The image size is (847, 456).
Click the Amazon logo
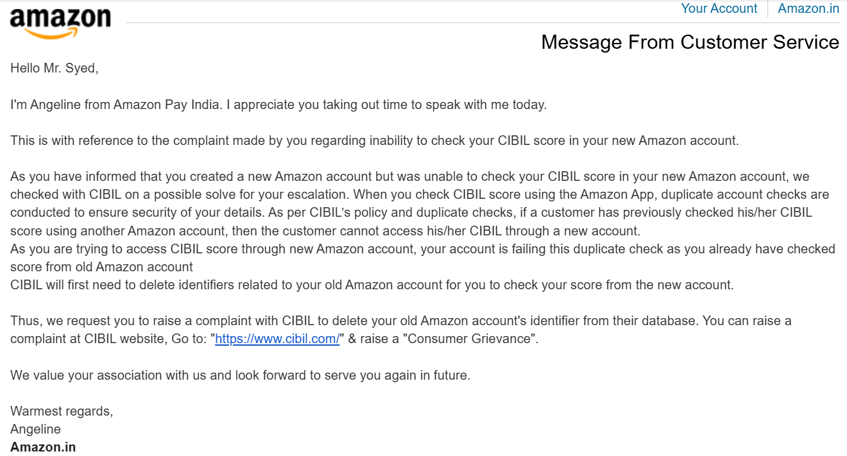click(x=60, y=22)
